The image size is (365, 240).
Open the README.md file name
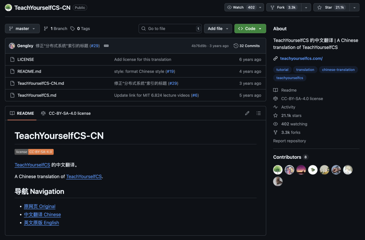(29, 72)
